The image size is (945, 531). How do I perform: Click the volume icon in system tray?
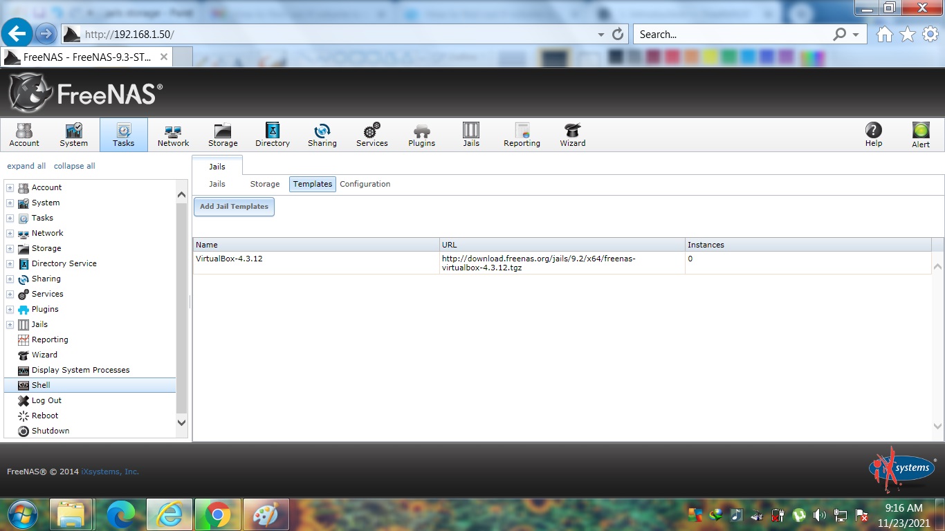[x=820, y=515]
